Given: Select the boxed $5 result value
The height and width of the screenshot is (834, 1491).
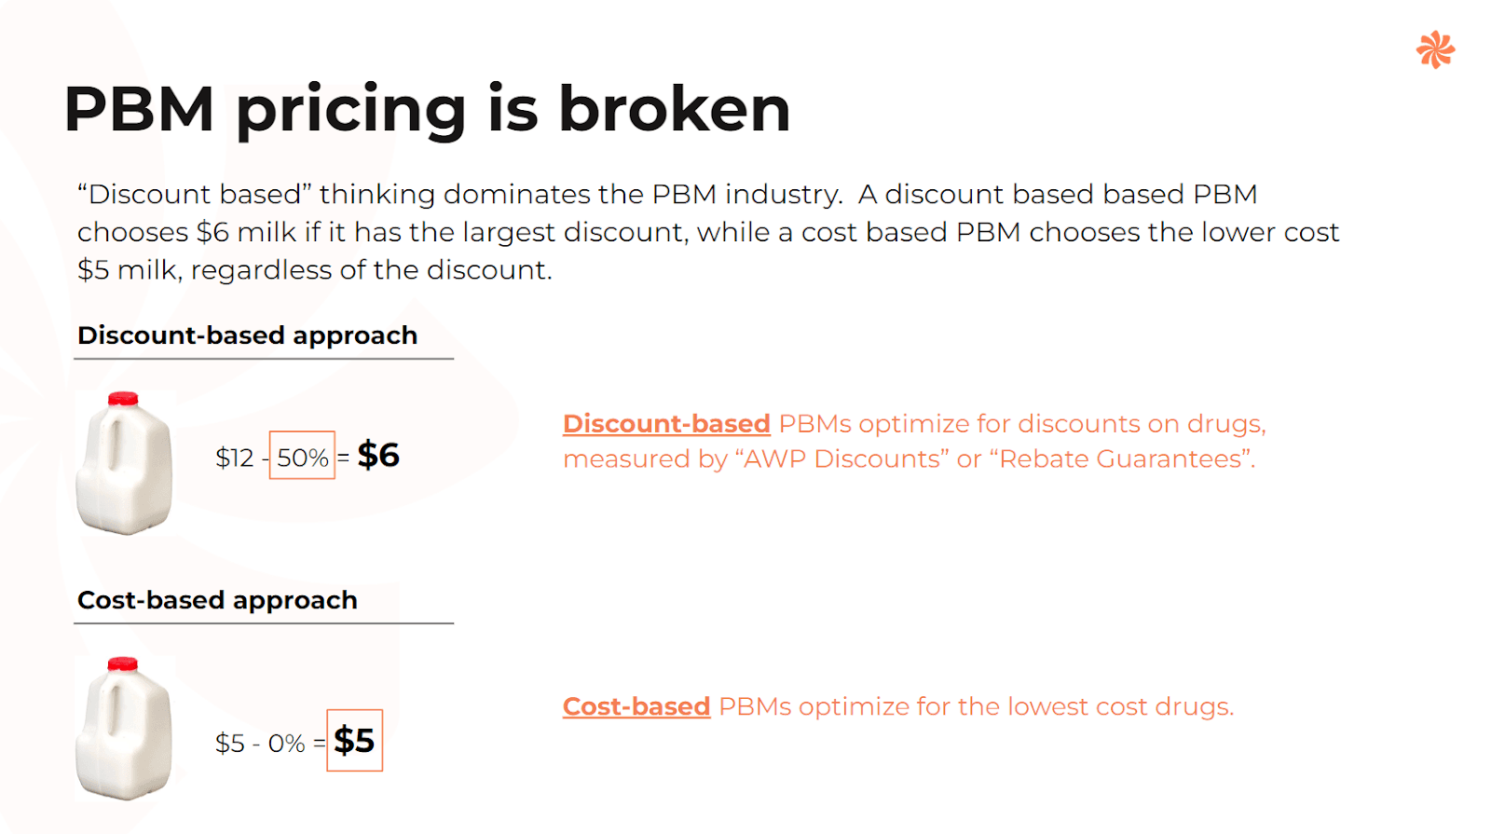Looking at the screenshot, I should tap(354, 741).
